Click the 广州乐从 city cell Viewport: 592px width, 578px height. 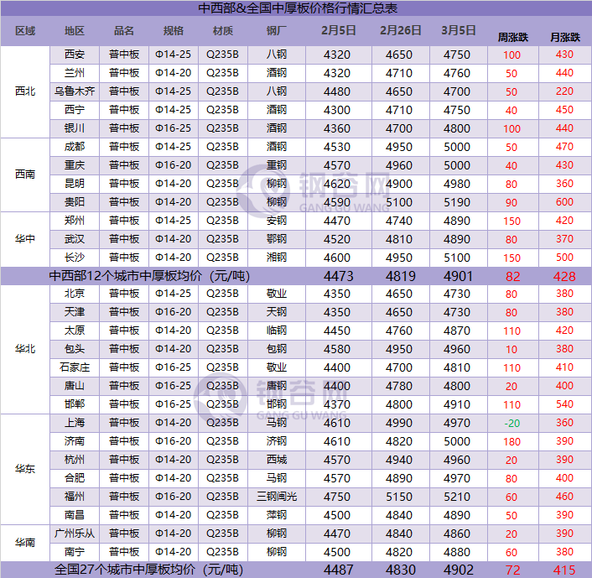[75, 534]
